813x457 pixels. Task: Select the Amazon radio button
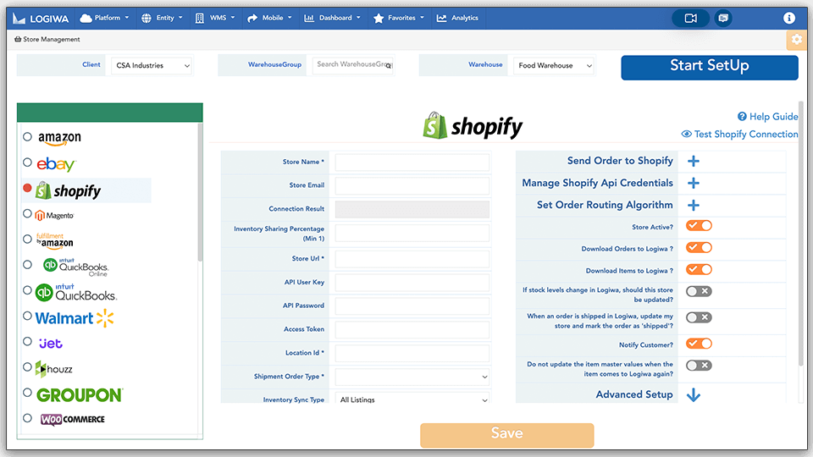[x=27, y=137]
